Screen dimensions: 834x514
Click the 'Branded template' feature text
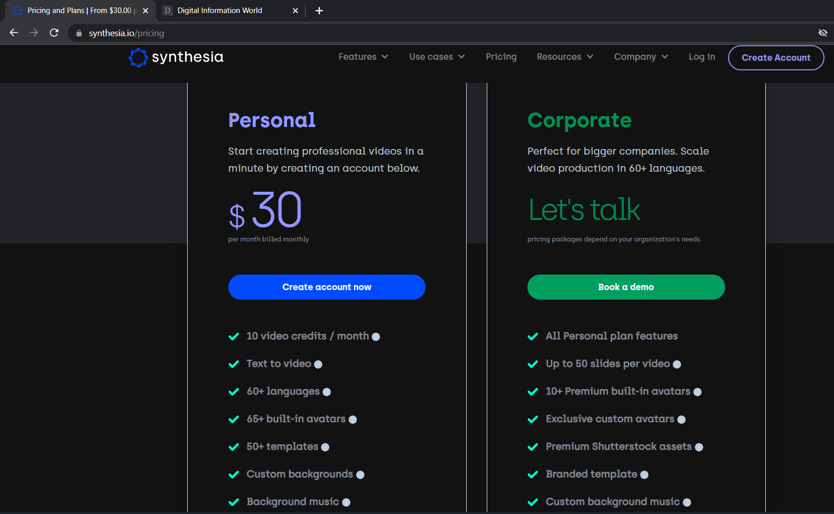[x=591, y=474]
